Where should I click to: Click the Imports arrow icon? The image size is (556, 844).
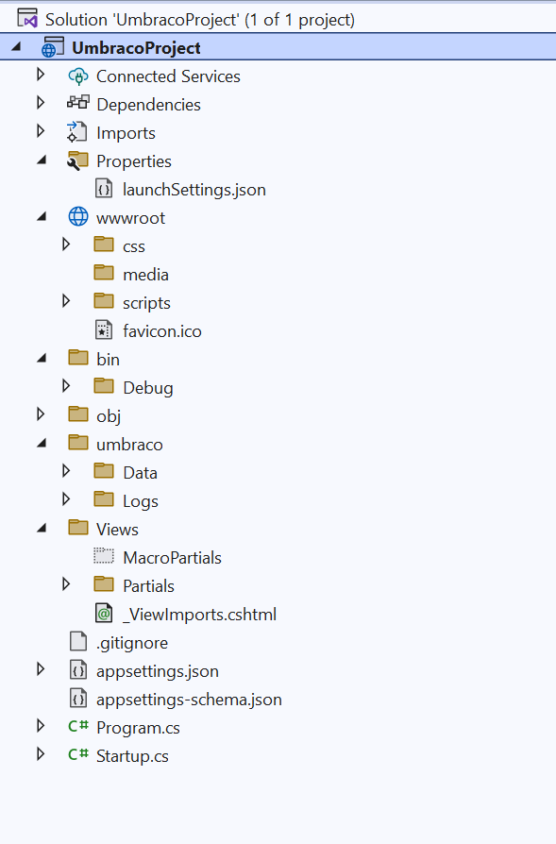coord(76,132)
